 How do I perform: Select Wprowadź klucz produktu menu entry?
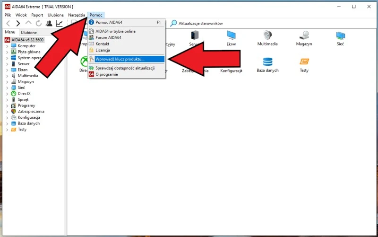click(120, 59)
